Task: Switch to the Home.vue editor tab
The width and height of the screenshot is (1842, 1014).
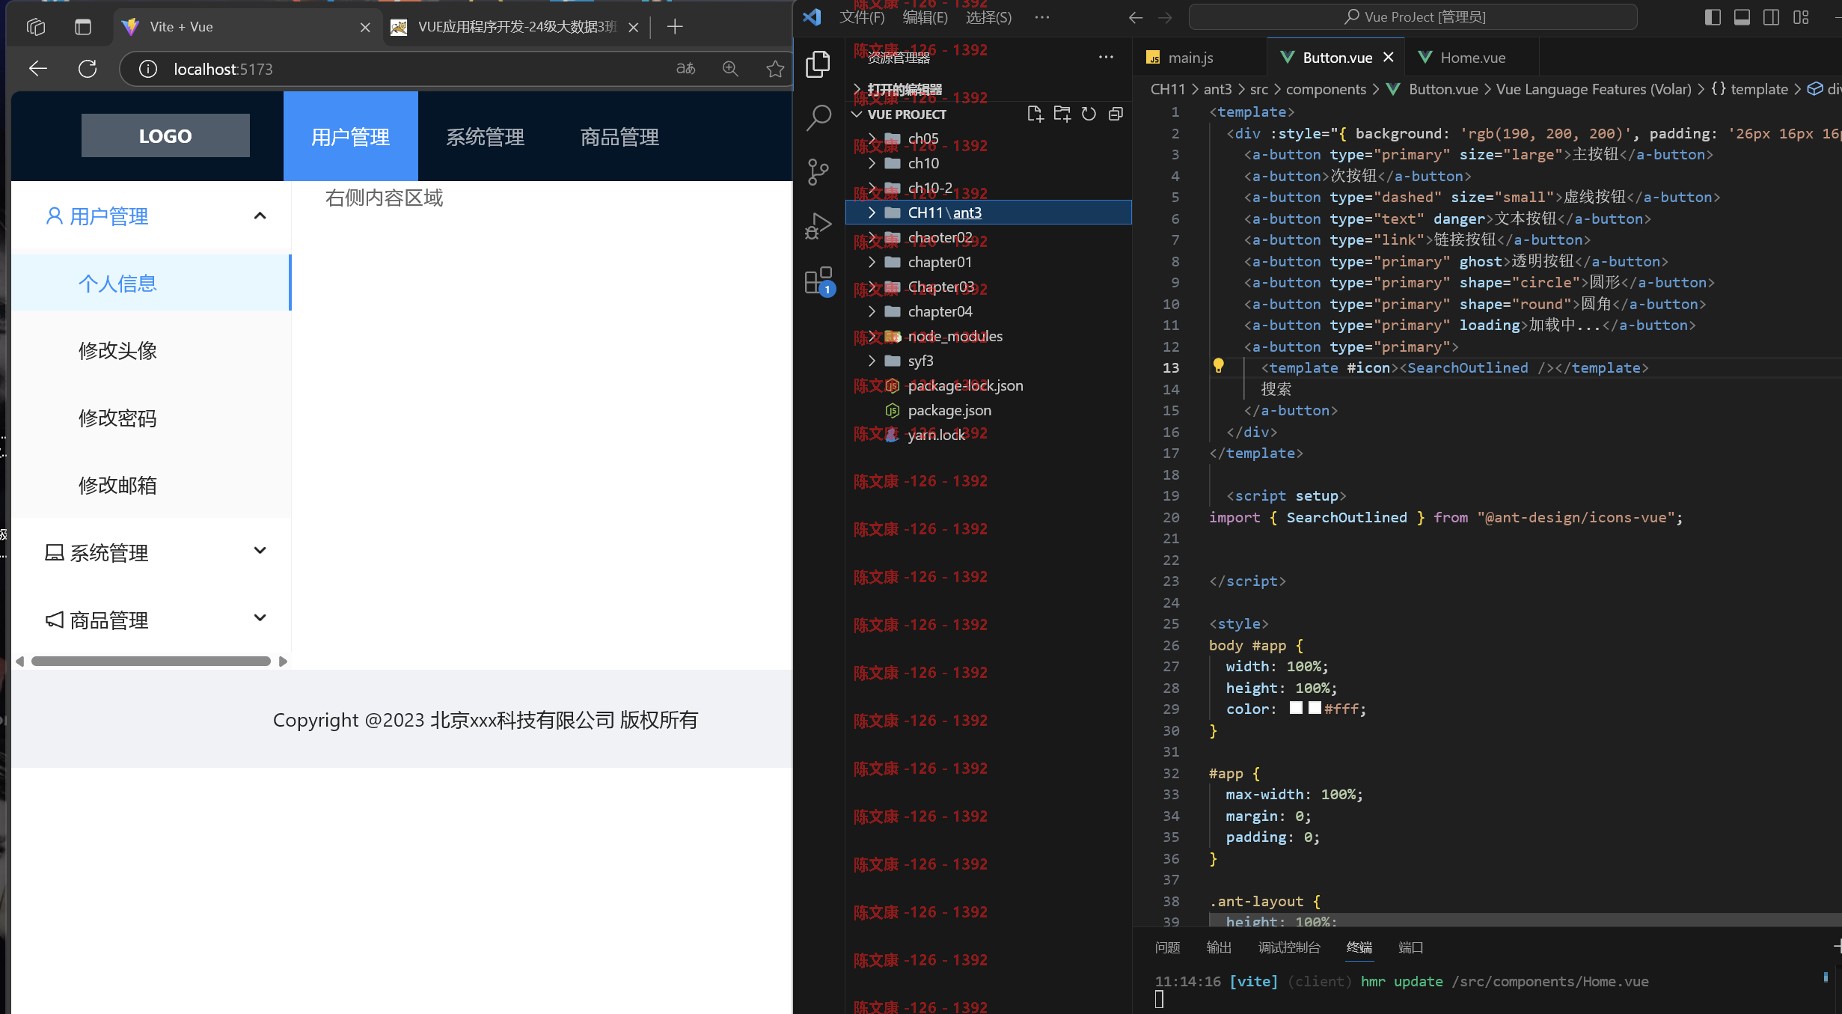Action: click(x=1472, y=58)
